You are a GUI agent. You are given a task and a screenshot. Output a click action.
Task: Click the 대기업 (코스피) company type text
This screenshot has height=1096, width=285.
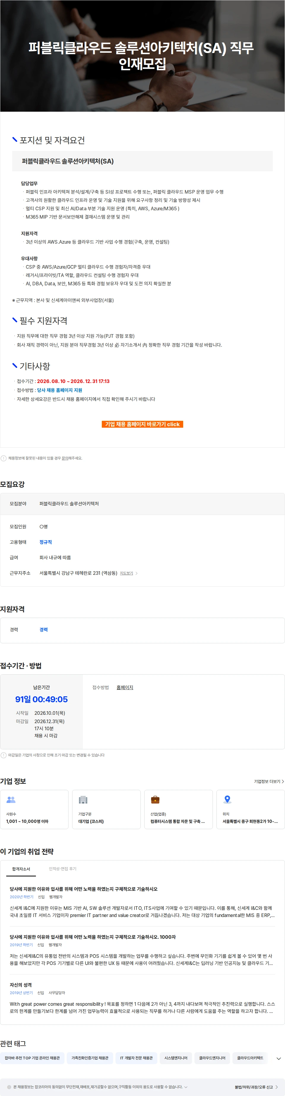point(91,822)
